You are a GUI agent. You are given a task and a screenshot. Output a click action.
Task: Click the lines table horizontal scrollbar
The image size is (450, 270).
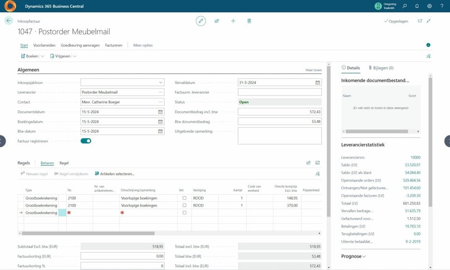[x=88, y=233]
